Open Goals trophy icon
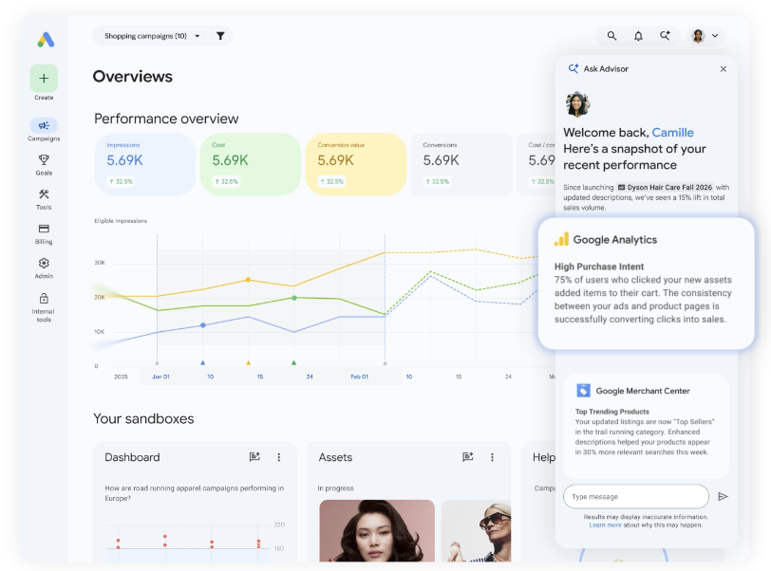771x571 pixels. 44,159
